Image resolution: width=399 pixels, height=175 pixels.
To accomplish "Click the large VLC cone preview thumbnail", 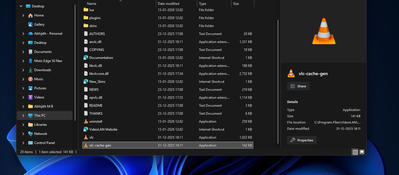I will pos(324,31).
